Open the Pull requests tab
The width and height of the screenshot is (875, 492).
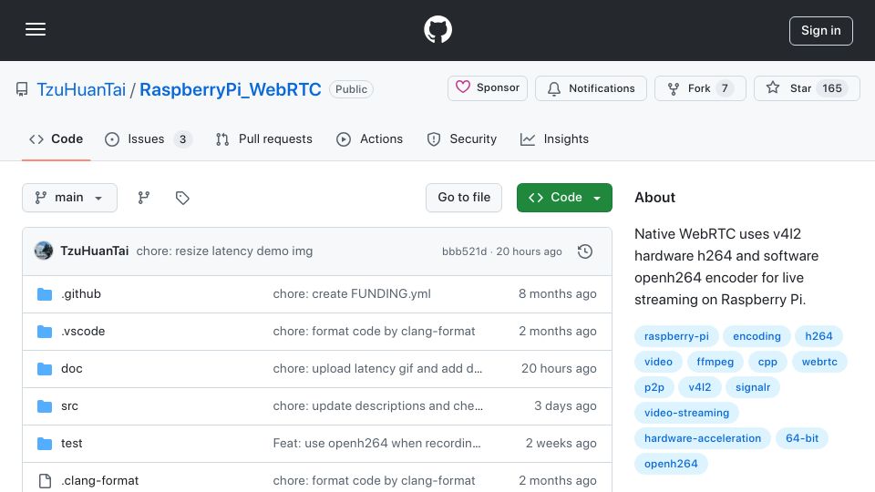[264, 138]
